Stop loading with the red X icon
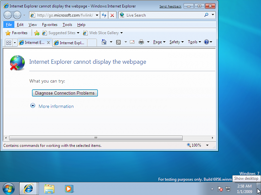The width and height of the screenshot is (261, 195). coord(112,15)
